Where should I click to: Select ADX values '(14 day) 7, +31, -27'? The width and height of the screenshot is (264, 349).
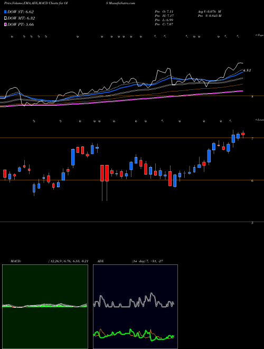[x=147, y=261]
